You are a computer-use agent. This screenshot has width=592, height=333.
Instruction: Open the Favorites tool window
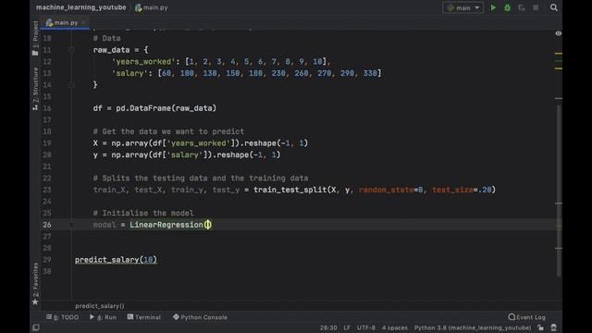tap(35, 284)
